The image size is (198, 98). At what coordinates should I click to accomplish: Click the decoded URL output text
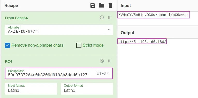coord(142,42)
